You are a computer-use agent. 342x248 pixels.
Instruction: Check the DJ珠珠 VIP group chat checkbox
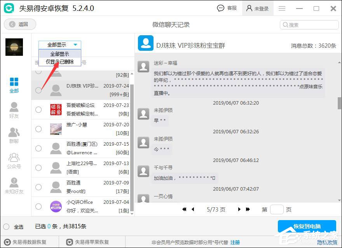tap(38, 90)
